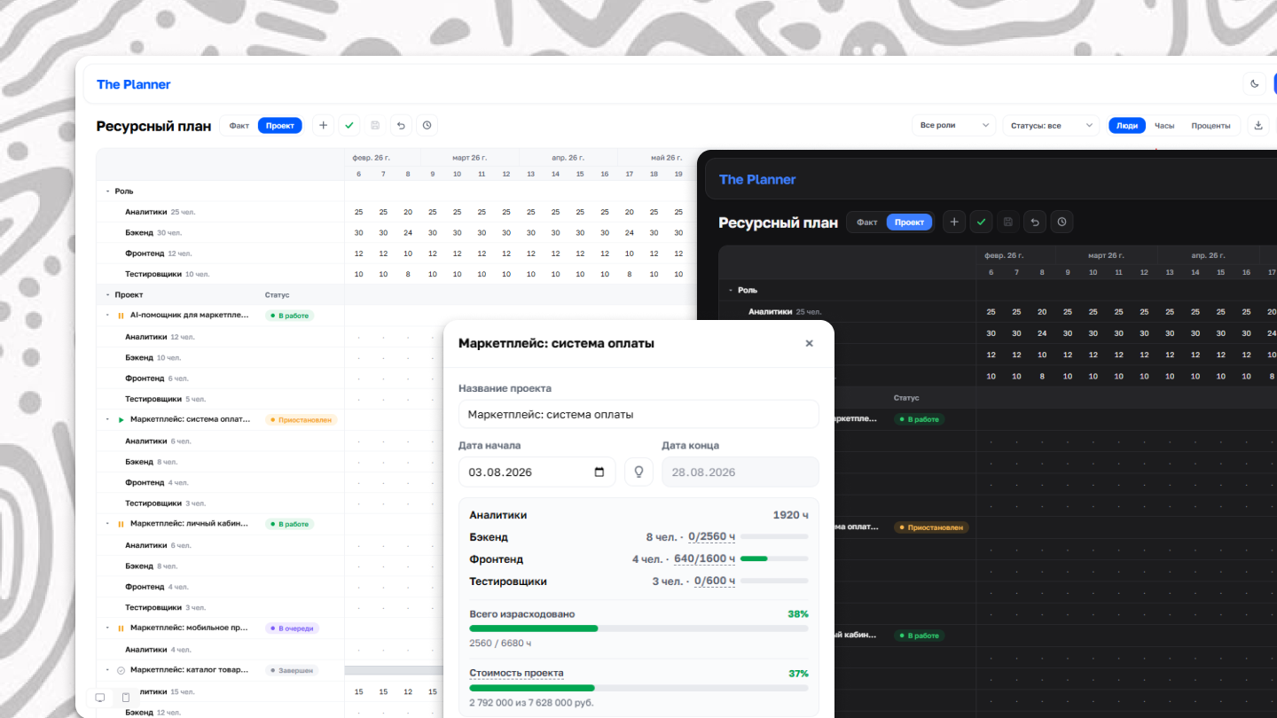The image size is (1277, 718).
Task: Open the Все роли dropdown
Action: 954,126
